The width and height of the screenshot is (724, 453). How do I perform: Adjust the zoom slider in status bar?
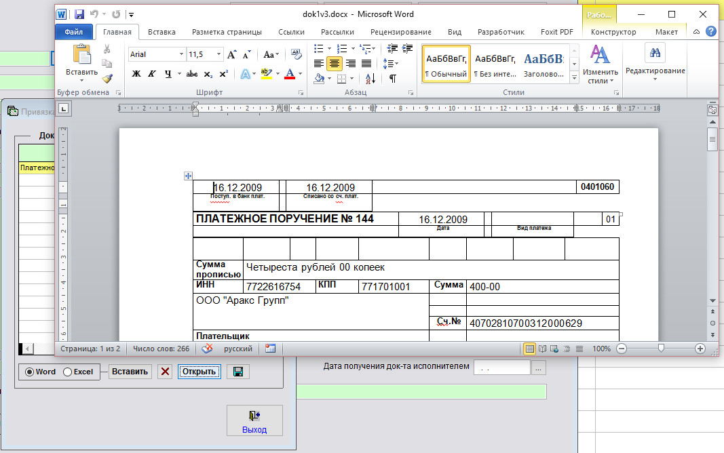click(661, 348)
